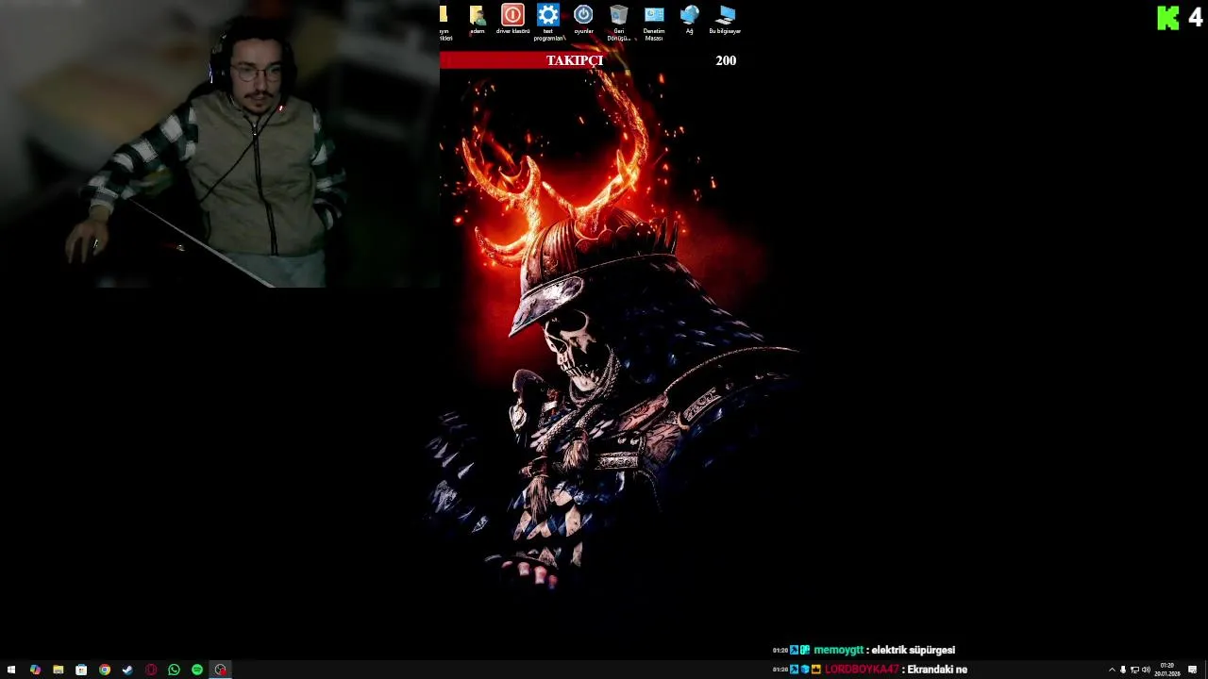
Task: Select the 'Bu bilgisayar' desktop icon
Action: click(x=725, y=20)
